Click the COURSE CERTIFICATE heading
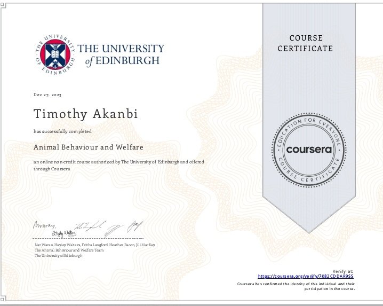The image size is (383, 306). click(x=305, y=43)
